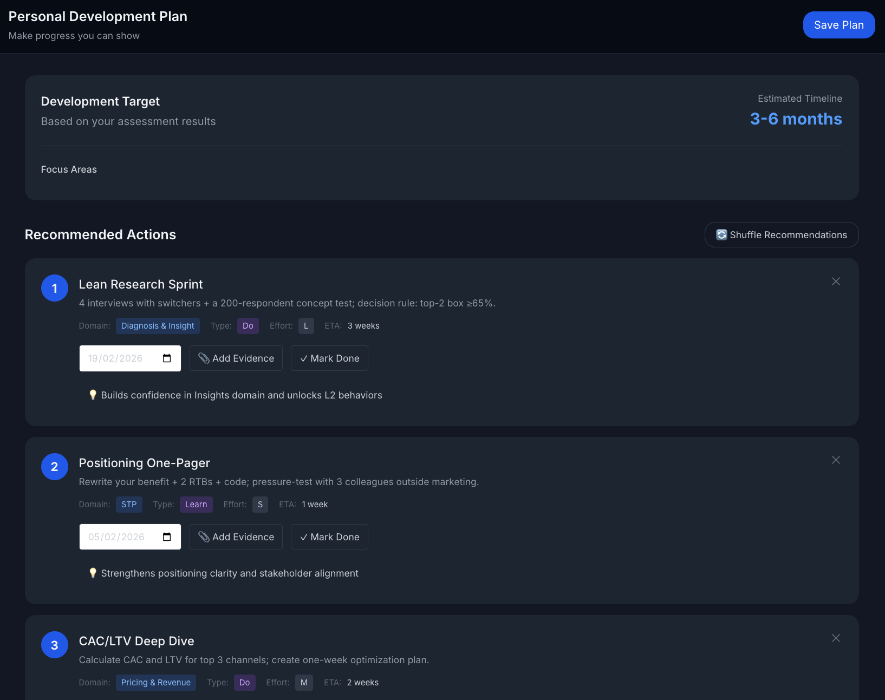This screenshot has width=885, height=700.
Task: Click the number 2 step badge
Action: (55, 467)
